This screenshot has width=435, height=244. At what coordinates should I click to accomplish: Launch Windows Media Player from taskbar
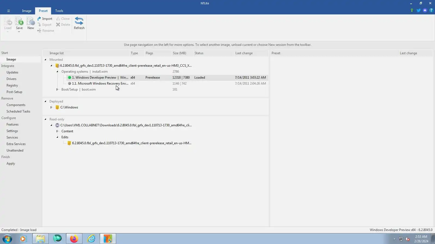pyautogui.click(x=23, y=239)
